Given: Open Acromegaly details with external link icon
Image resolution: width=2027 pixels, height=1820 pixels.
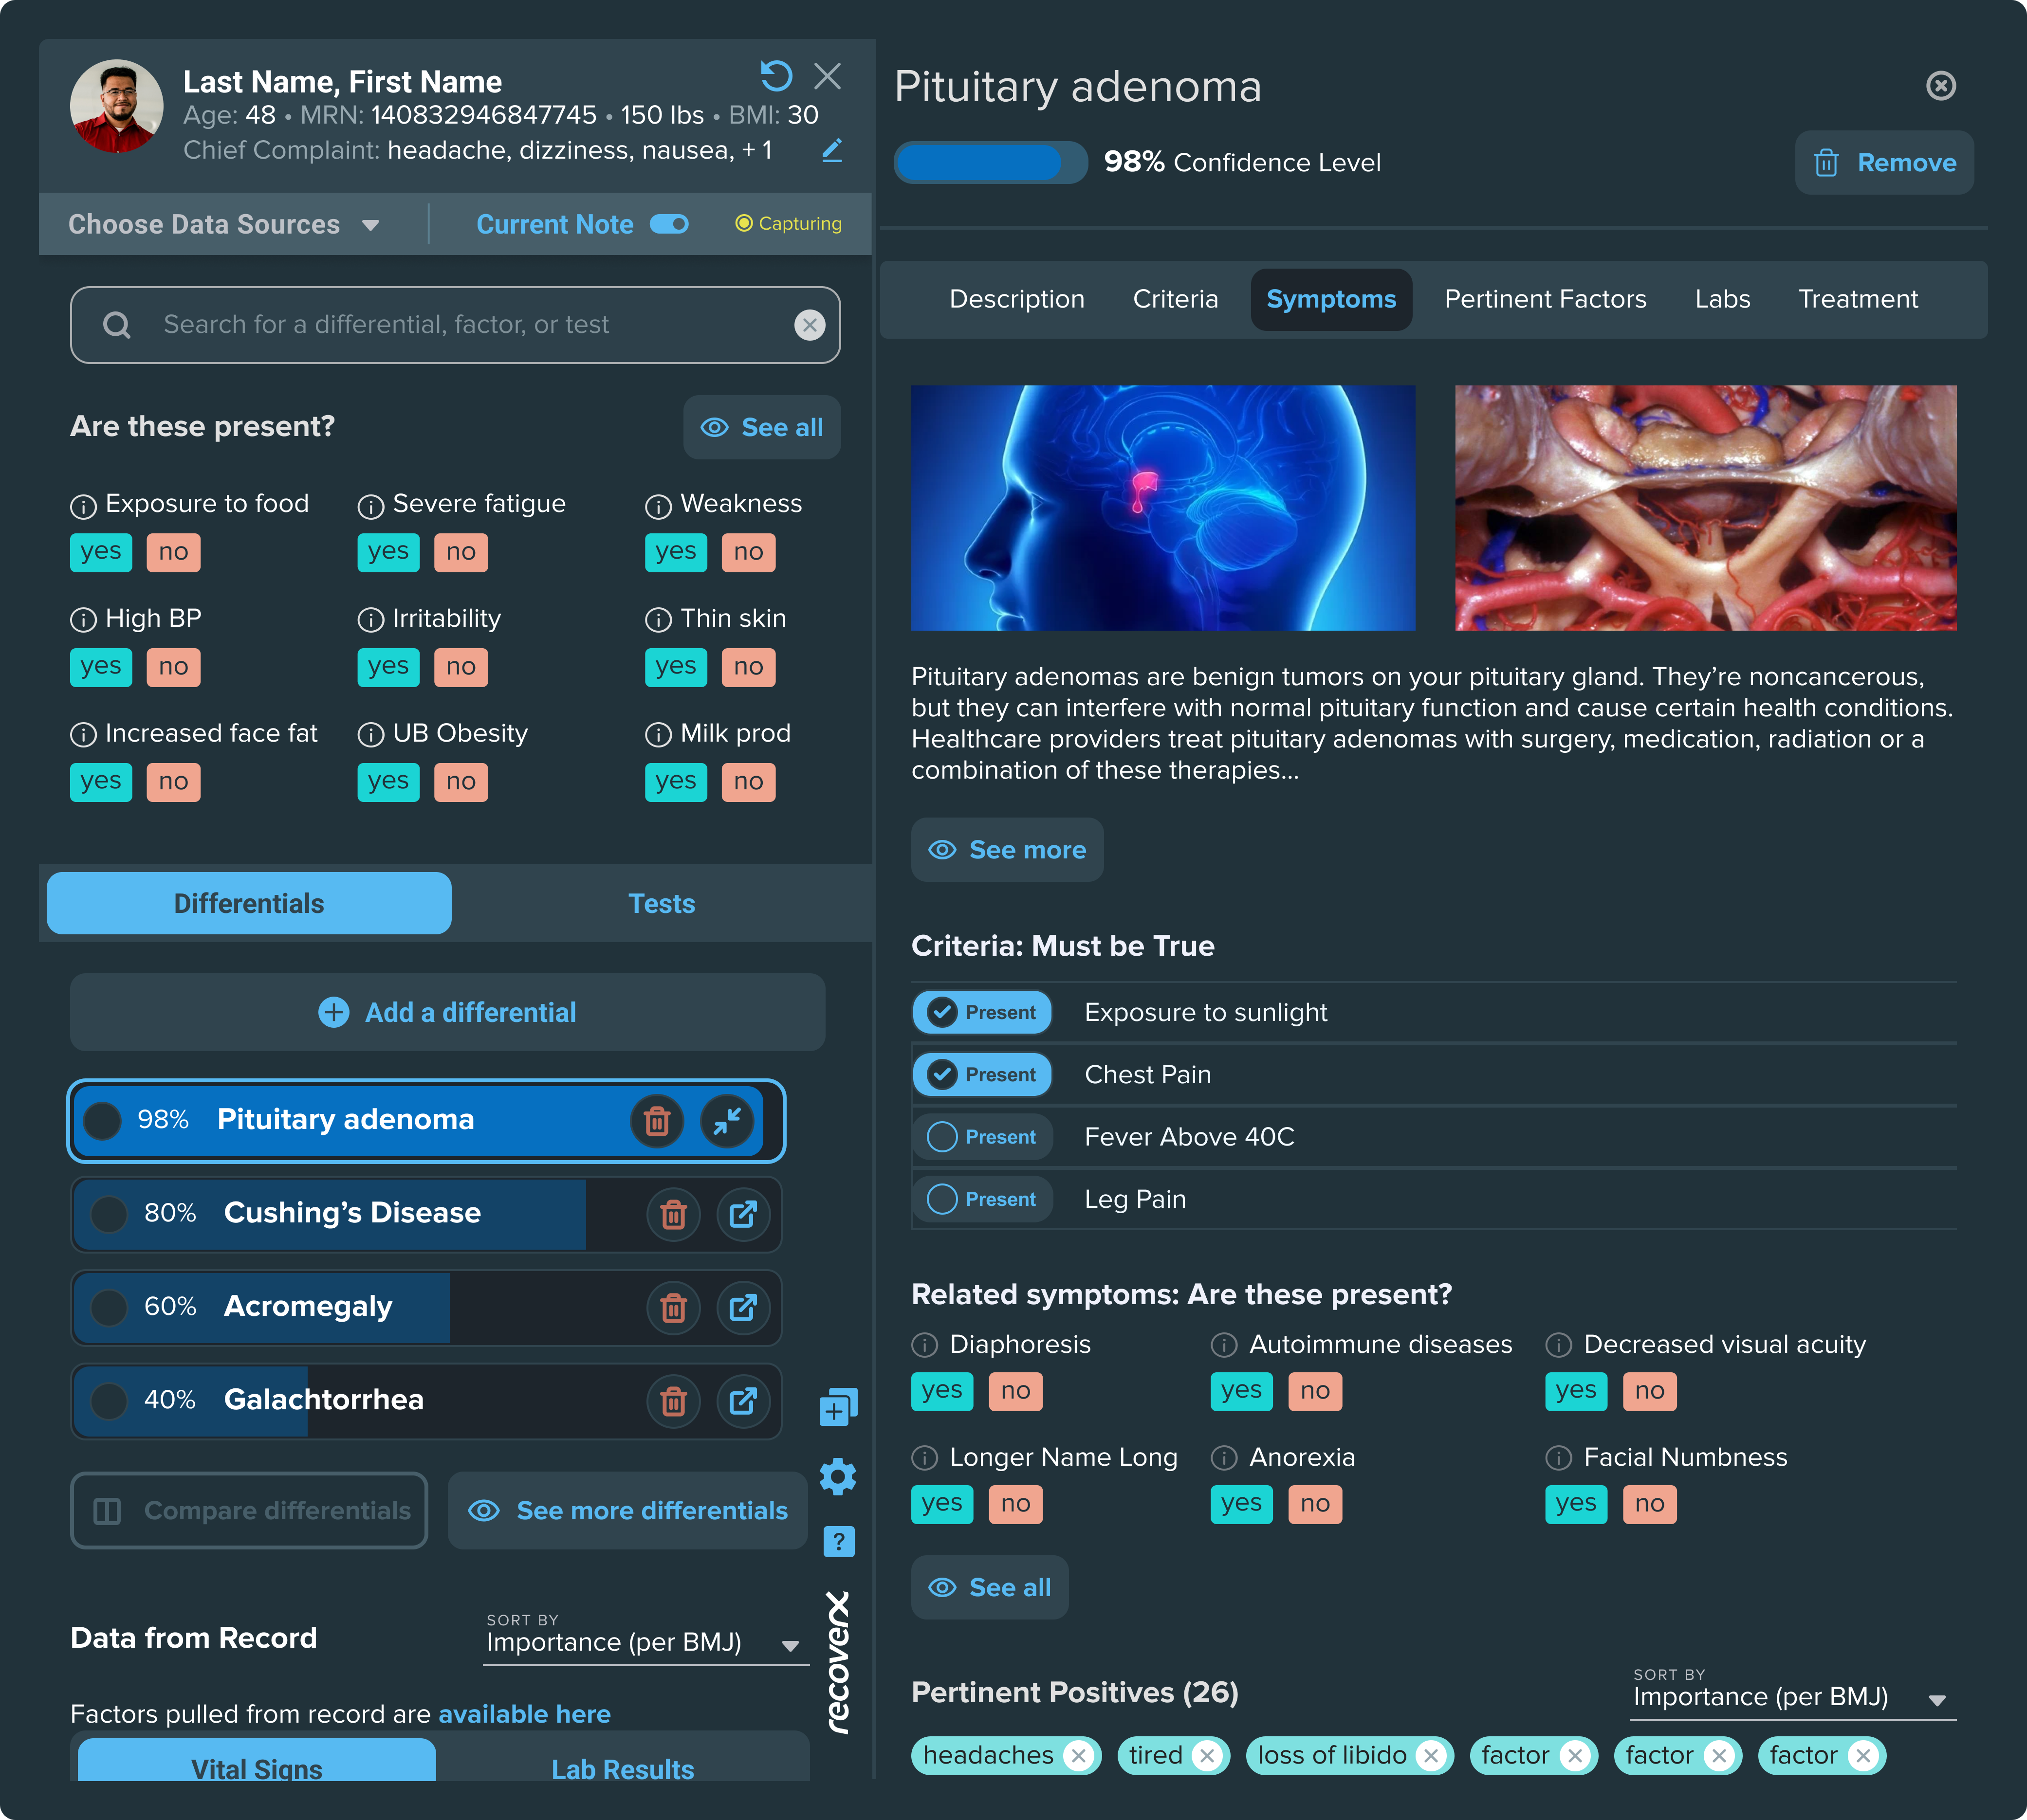Looking at the screenshot, I should click(743, 1307).
